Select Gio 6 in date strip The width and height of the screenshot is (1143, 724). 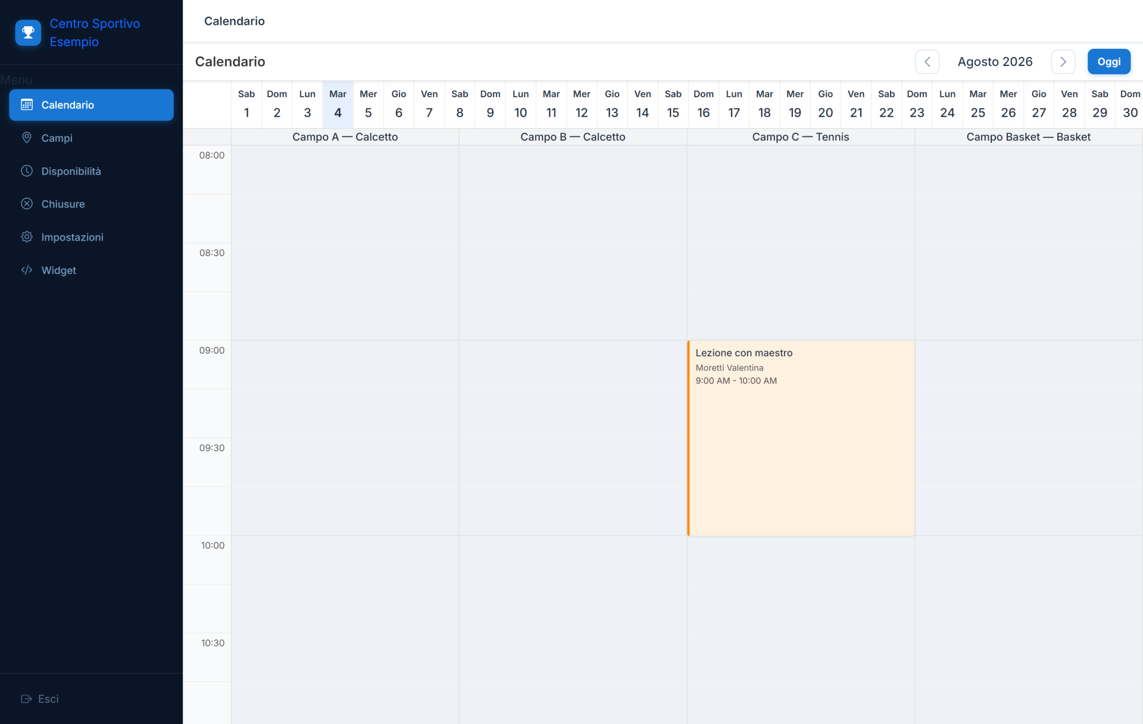[x=399, y=104]
